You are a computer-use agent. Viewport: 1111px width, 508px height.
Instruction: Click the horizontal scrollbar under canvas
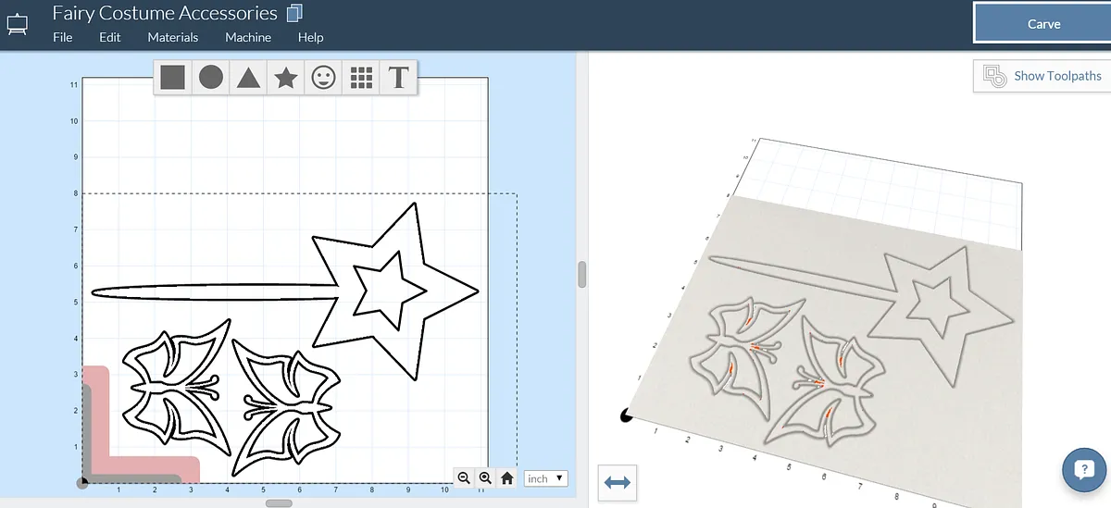coord(279,503)
